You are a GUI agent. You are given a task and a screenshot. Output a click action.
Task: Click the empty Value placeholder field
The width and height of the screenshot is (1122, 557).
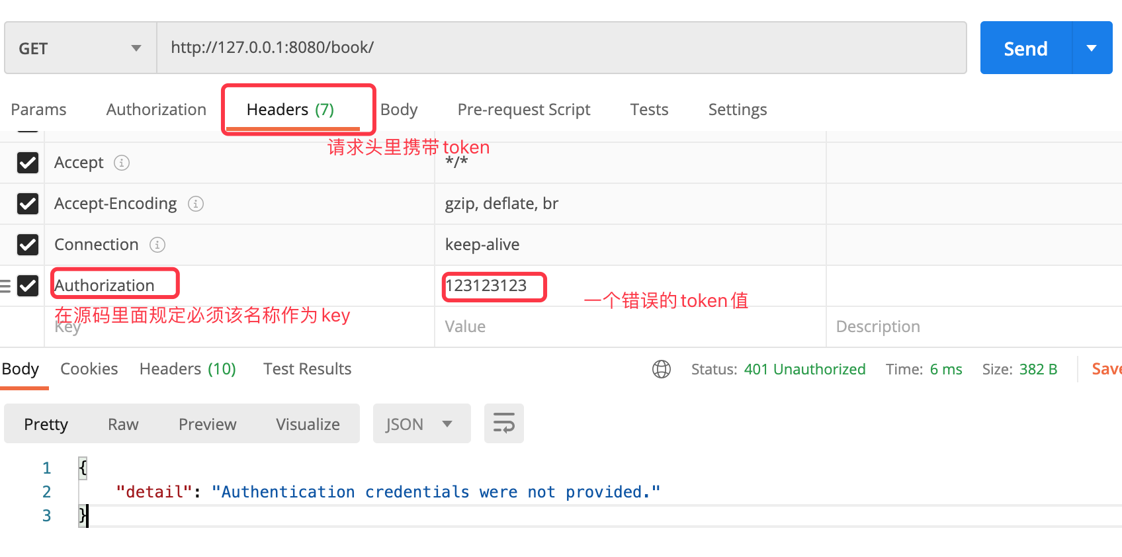[630, 327]
